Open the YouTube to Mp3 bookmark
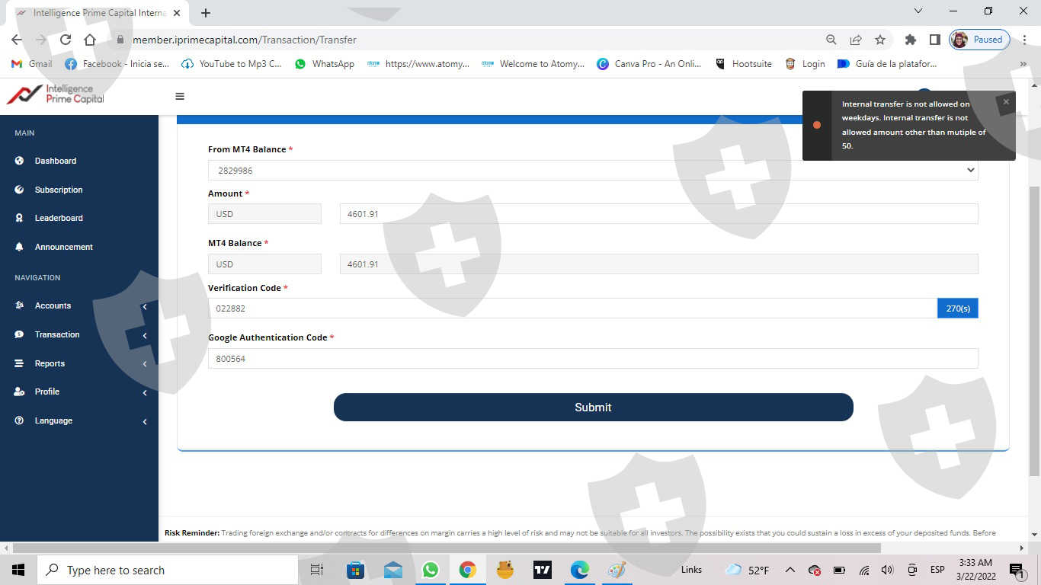 click(232, 64)
